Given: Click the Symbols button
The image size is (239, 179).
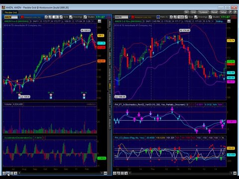Looking at the screenshot, I should click(x=203, y=12).
